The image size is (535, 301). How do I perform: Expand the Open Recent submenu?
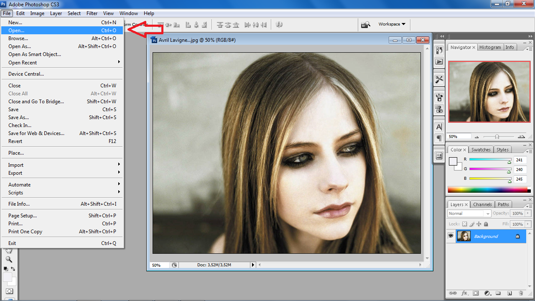pyautogui.click(x=62, y=63)
